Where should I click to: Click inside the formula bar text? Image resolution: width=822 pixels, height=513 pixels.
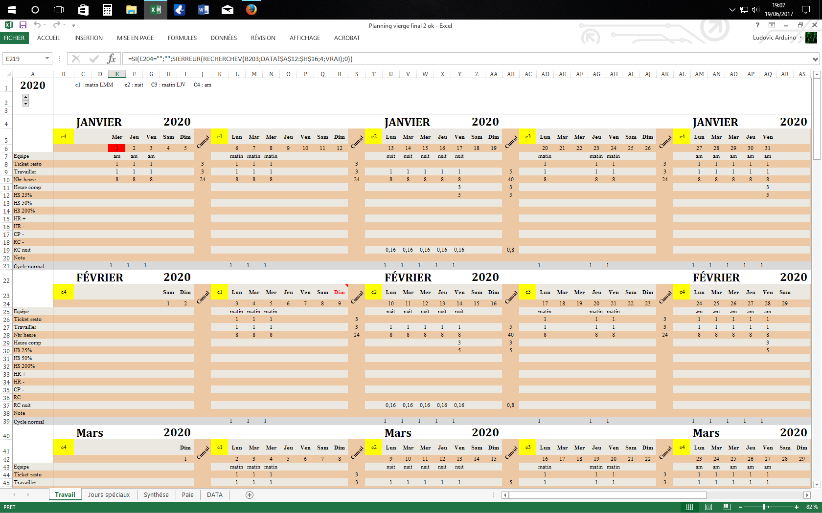click(240, 59)
